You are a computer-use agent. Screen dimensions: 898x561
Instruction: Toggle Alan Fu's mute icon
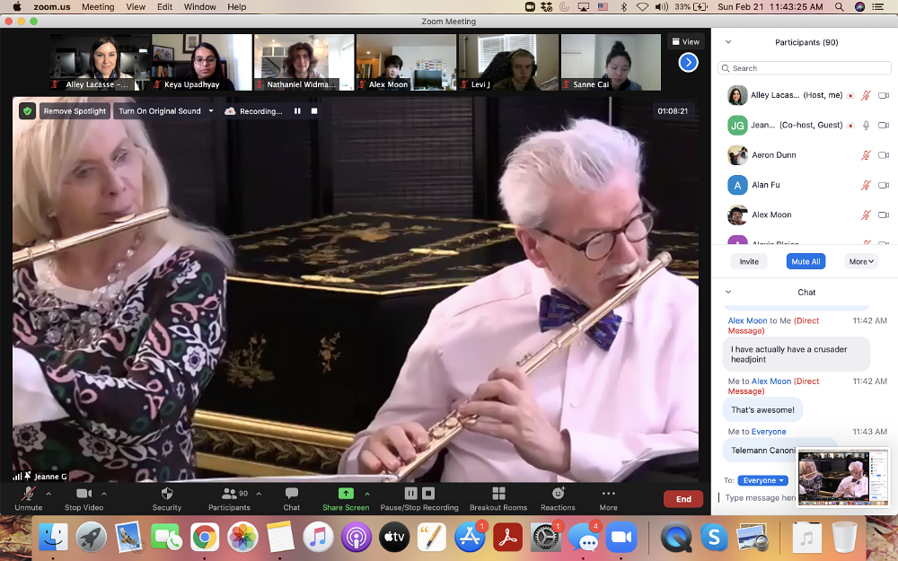click(x=866, y=185)
